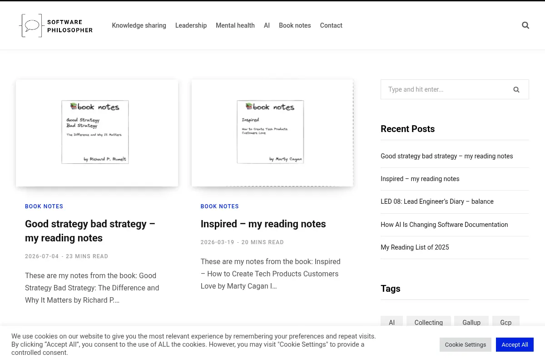
Task: Navigate to the Contact page
Action: click(331, 25)
